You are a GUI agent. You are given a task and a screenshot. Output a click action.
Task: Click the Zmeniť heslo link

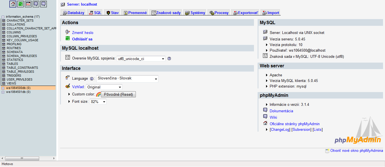[x=83, y=33]
